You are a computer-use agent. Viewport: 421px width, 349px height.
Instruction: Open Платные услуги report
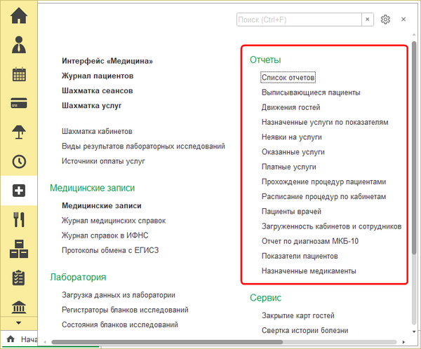pyautogui.click(x=289, y=167)
